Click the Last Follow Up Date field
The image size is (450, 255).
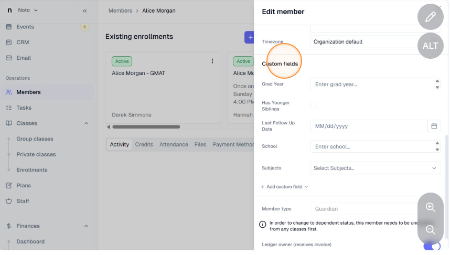click(x=369, y=126)
